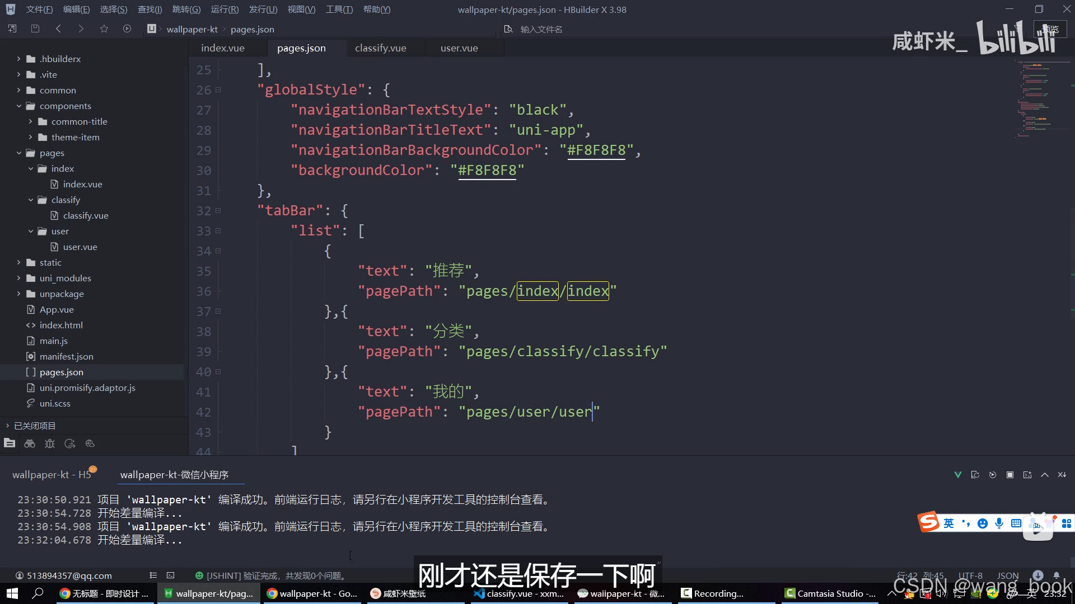Click Sogou emoji face icon
1075x604 pixels.
click(983, 523)
